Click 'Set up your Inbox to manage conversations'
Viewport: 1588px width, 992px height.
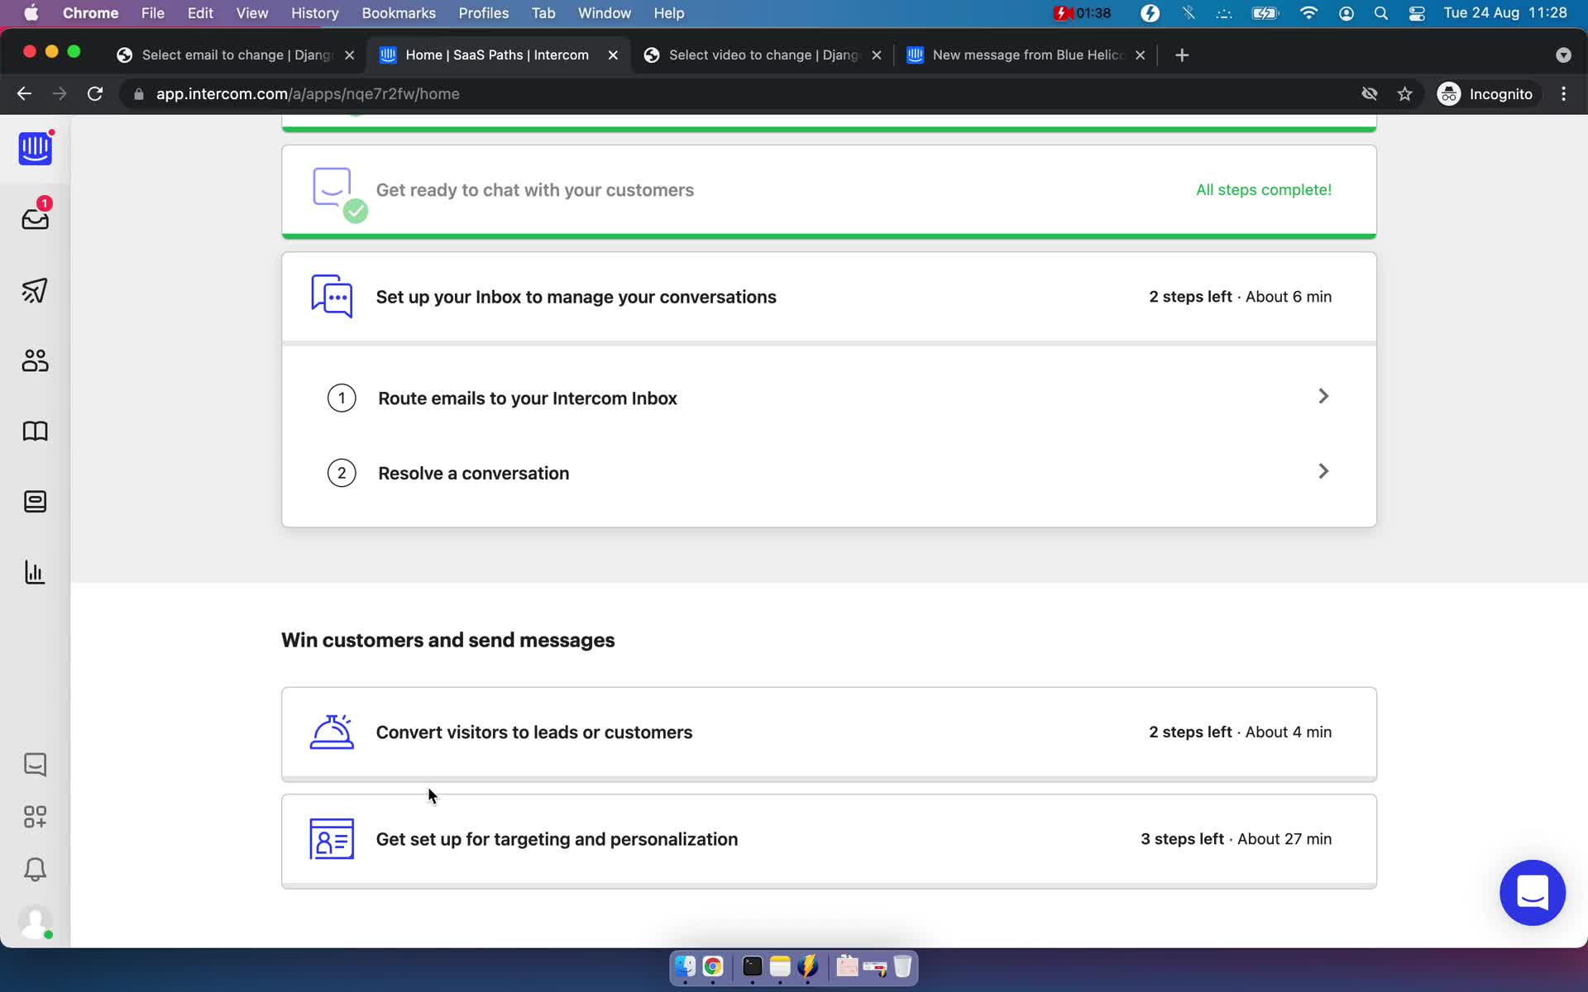pos(576,297)
